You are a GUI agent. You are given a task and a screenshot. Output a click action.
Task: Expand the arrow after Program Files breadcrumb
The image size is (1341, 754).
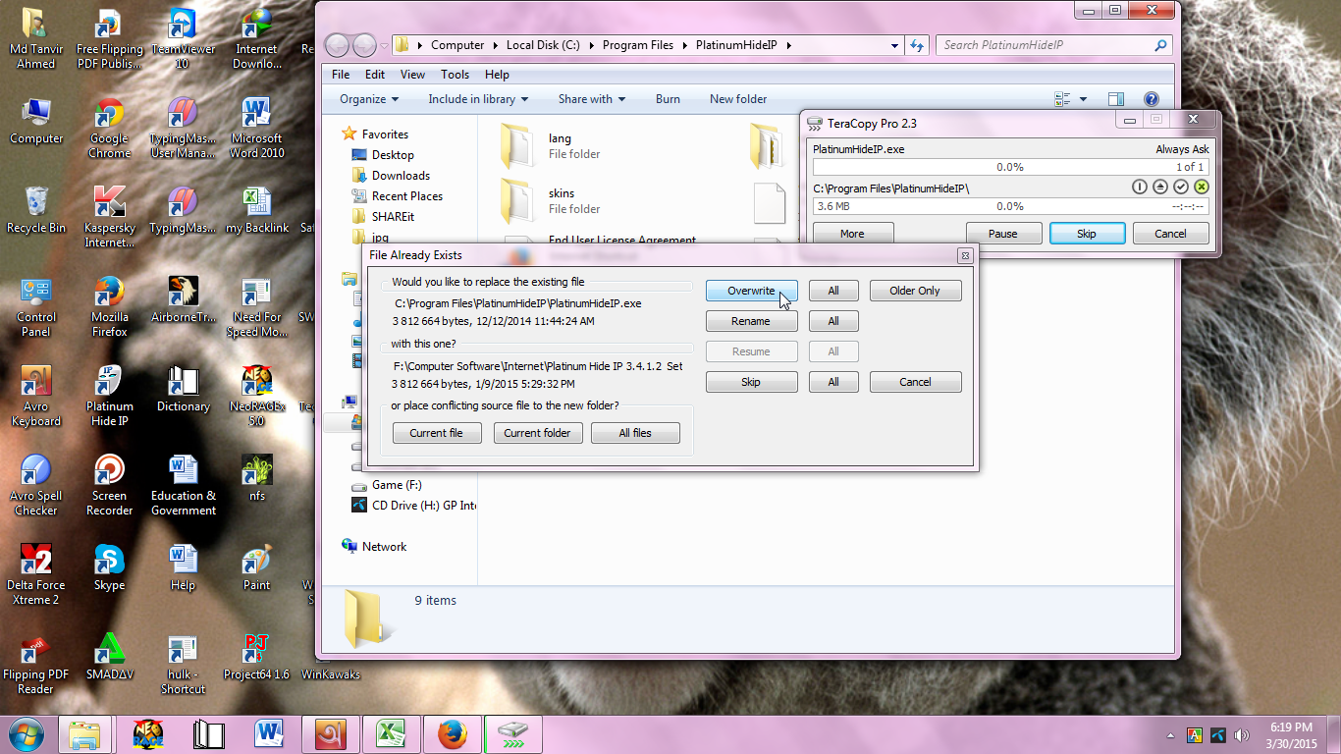click(685, 45)
